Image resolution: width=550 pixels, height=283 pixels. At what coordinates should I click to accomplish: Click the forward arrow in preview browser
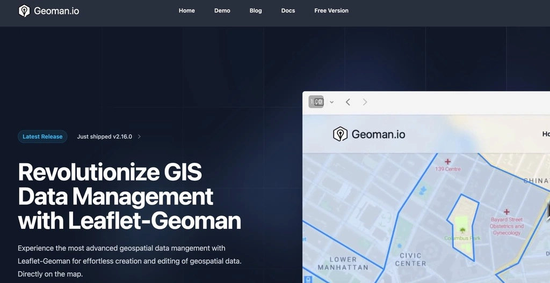(x=365, y=102)
